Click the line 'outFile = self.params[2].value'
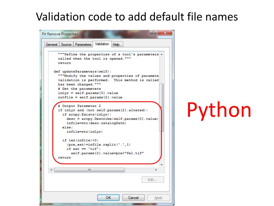This screenshot has height=206, width=274. click(x=90, y=97)
